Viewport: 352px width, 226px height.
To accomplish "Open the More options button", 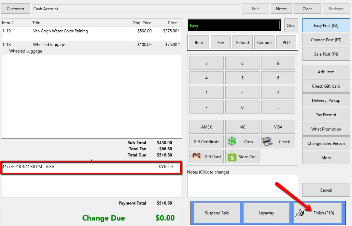I will click(x=326, y=157).
